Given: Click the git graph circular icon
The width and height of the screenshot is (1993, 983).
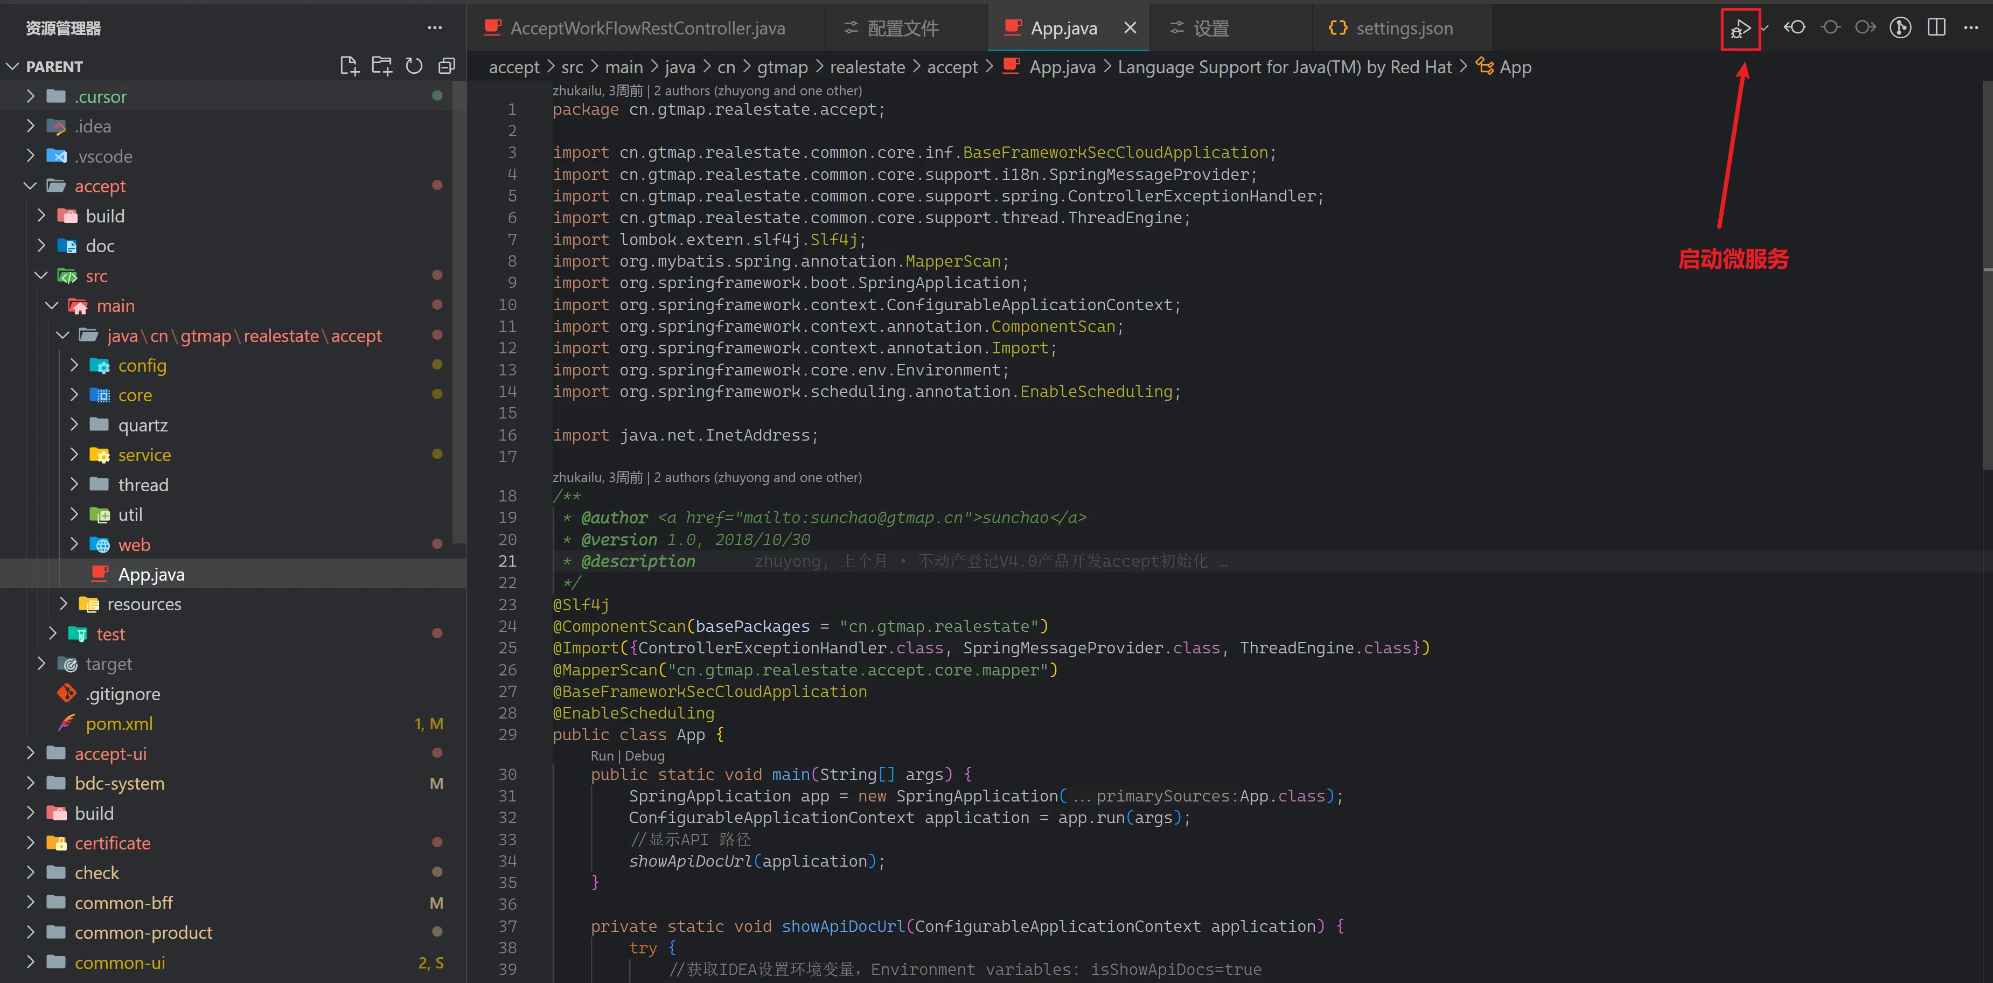Looking at the screenshot, I should pyautogui.click(x=1900, y=28).
